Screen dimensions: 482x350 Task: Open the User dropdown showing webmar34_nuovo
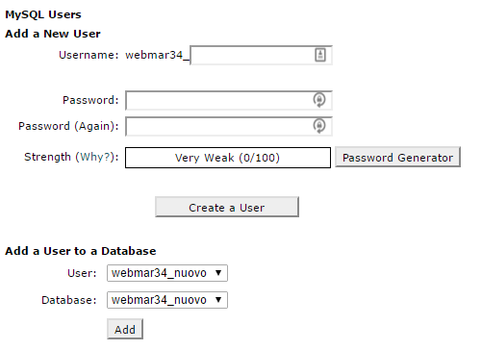point(167,273)
